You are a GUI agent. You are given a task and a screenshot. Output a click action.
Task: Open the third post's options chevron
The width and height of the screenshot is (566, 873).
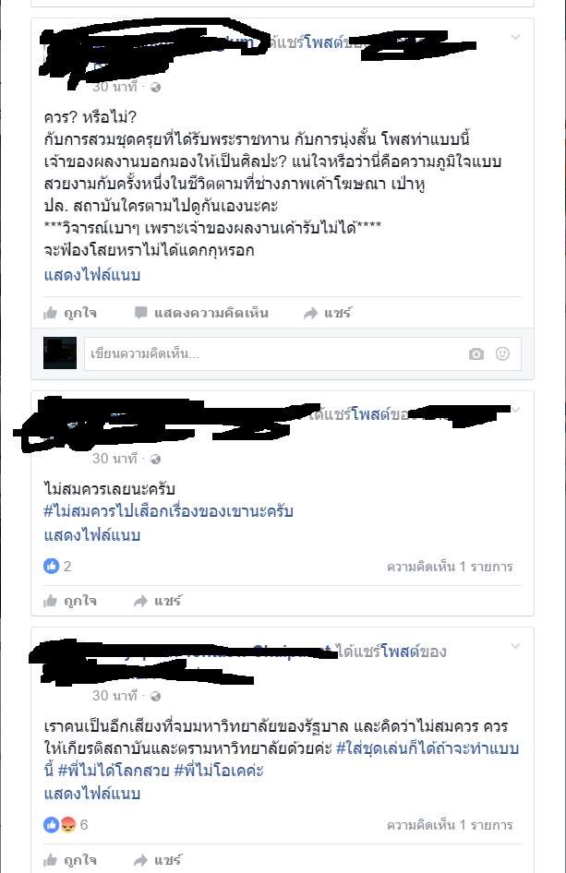coord(515,646)
